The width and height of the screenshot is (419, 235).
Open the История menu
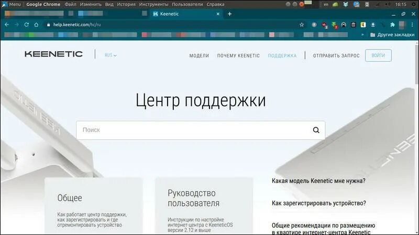tap(126, 4)
